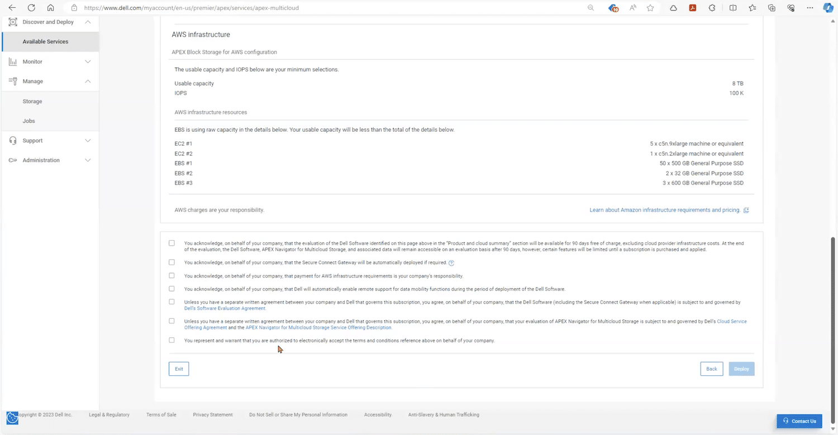Image resolution: width=838 pixels, height=435 pixels.
Task: Open the Terms of Sale footer link
Action: [161, 415]
